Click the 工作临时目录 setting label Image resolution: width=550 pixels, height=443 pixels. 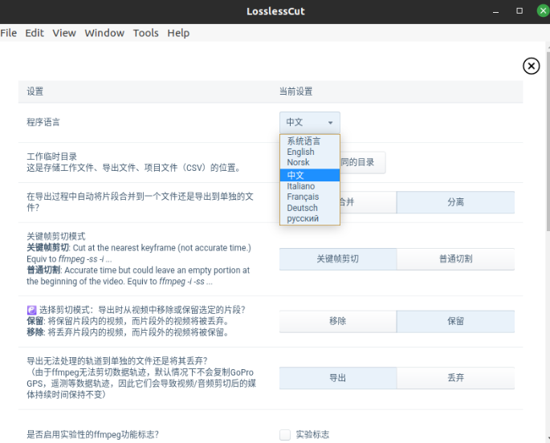51,156
